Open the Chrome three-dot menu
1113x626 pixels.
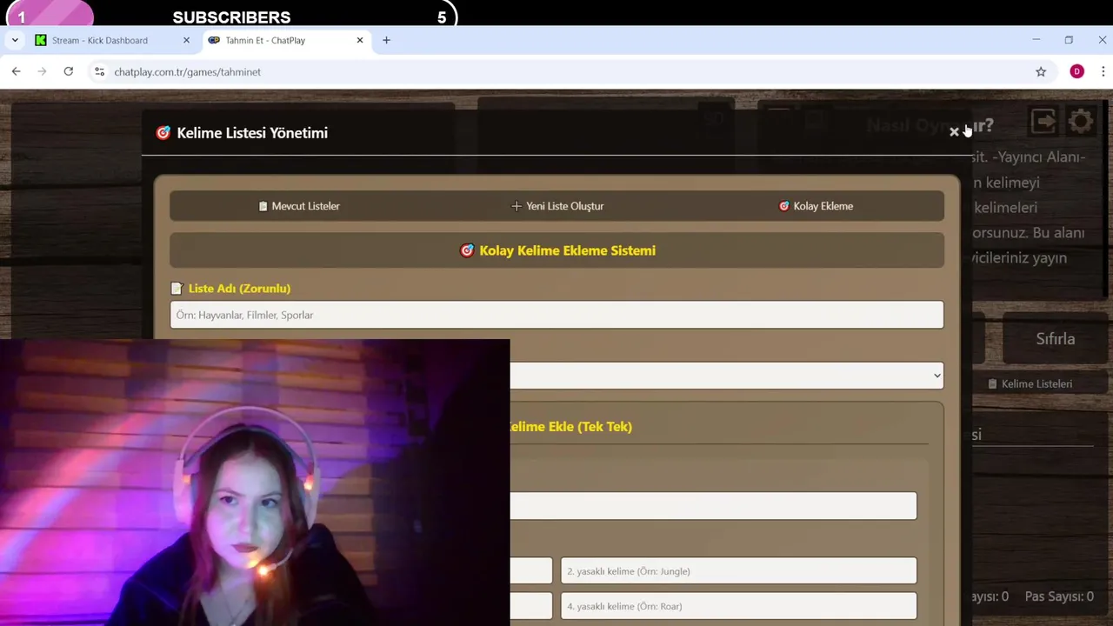[1103, 71]
